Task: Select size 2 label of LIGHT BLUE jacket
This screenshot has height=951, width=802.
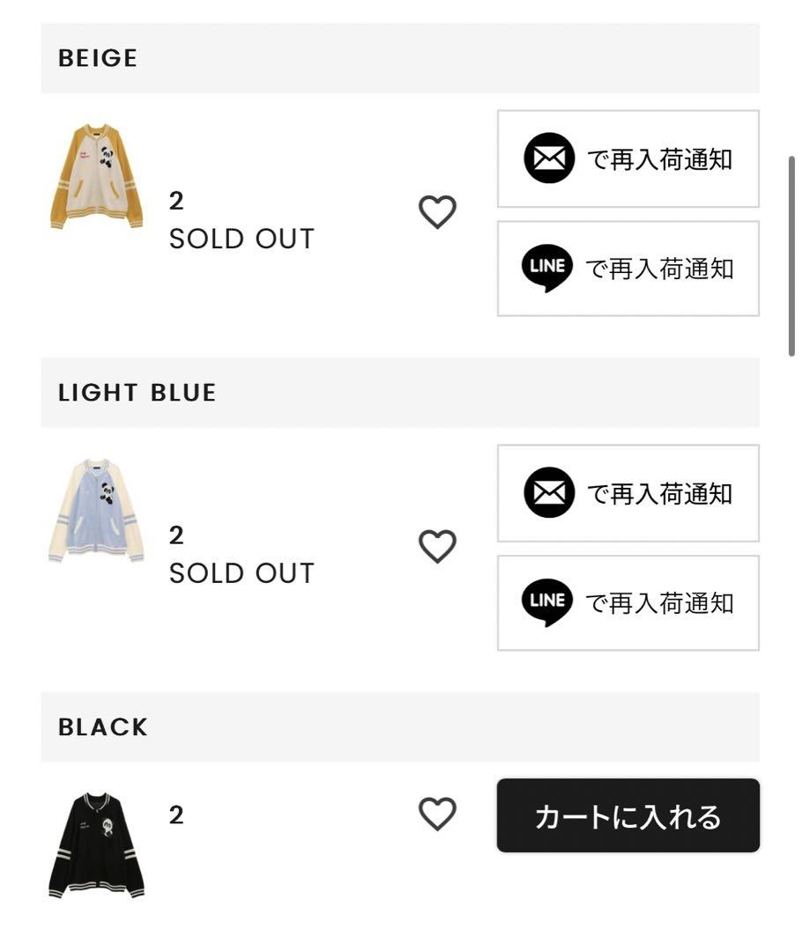Action: [x=176, y=535]
